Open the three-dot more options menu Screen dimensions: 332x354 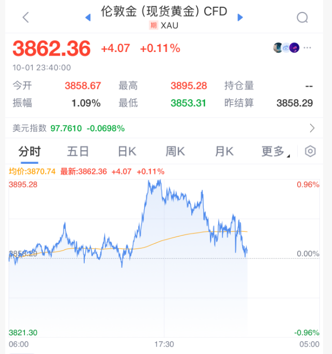click(x=308, y=48)
